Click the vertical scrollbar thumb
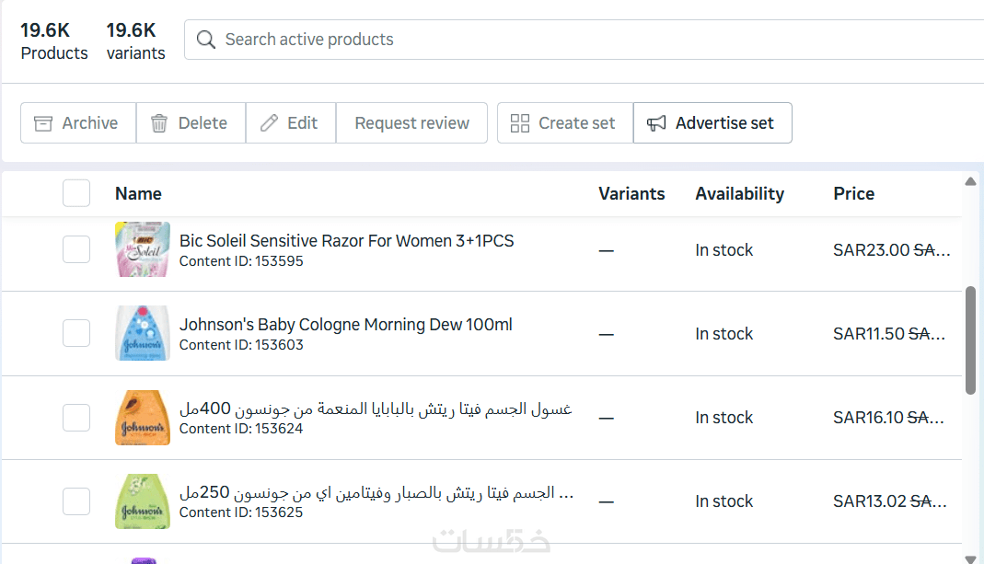The image size is (984, 564). pos(970,340)
